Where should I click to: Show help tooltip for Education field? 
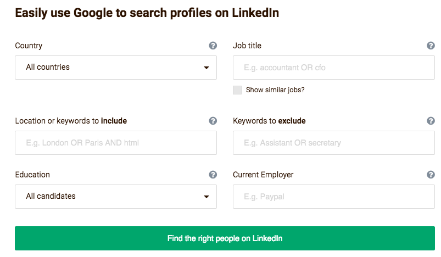(x=213, y=175)
